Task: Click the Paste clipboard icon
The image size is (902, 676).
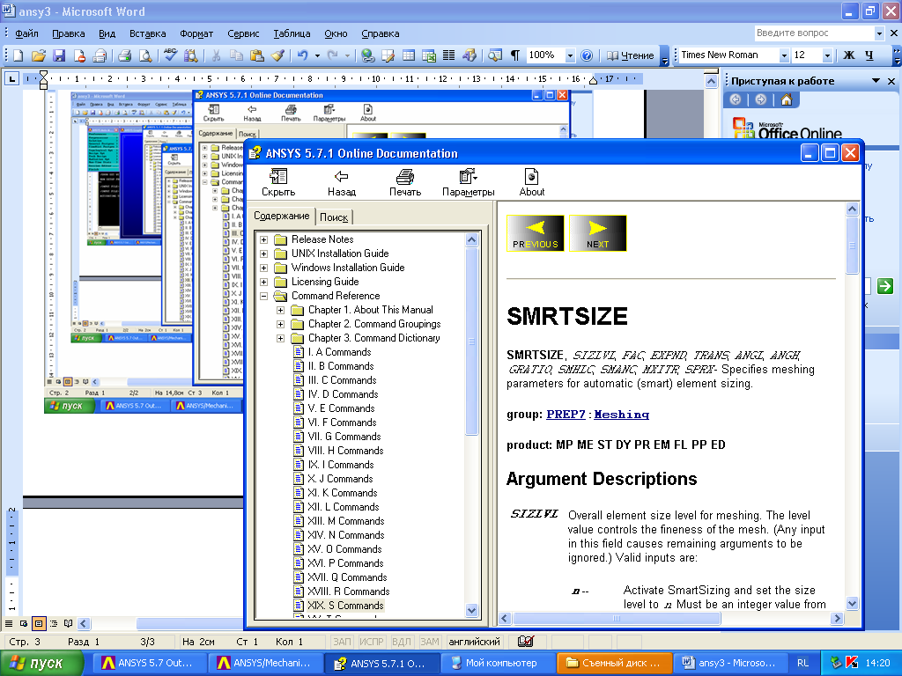Action: (256, 55)
